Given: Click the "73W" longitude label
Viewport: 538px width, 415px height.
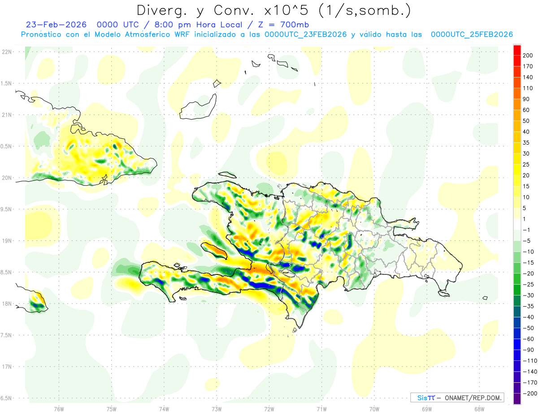Looking at the screenshot, I should [x=217, y=409].
